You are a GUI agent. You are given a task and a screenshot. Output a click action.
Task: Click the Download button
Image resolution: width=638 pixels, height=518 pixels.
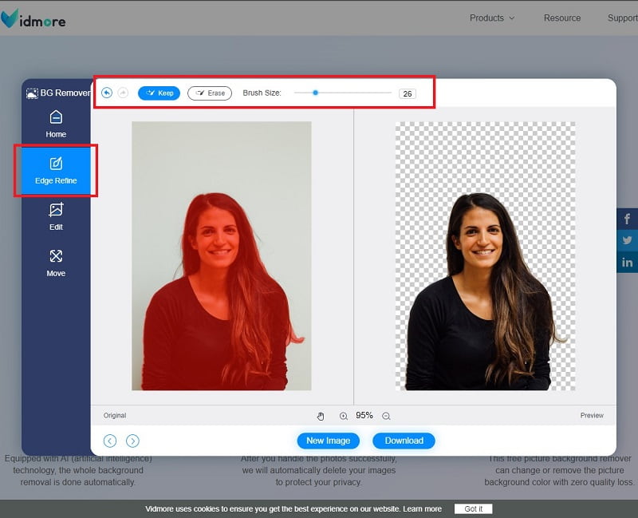tap(404, 441)
